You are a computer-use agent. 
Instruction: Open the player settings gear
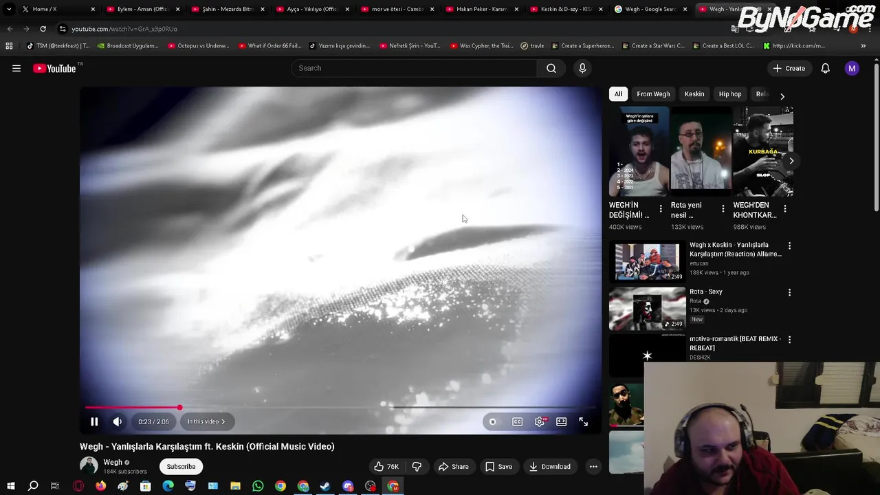click(540, 421)
